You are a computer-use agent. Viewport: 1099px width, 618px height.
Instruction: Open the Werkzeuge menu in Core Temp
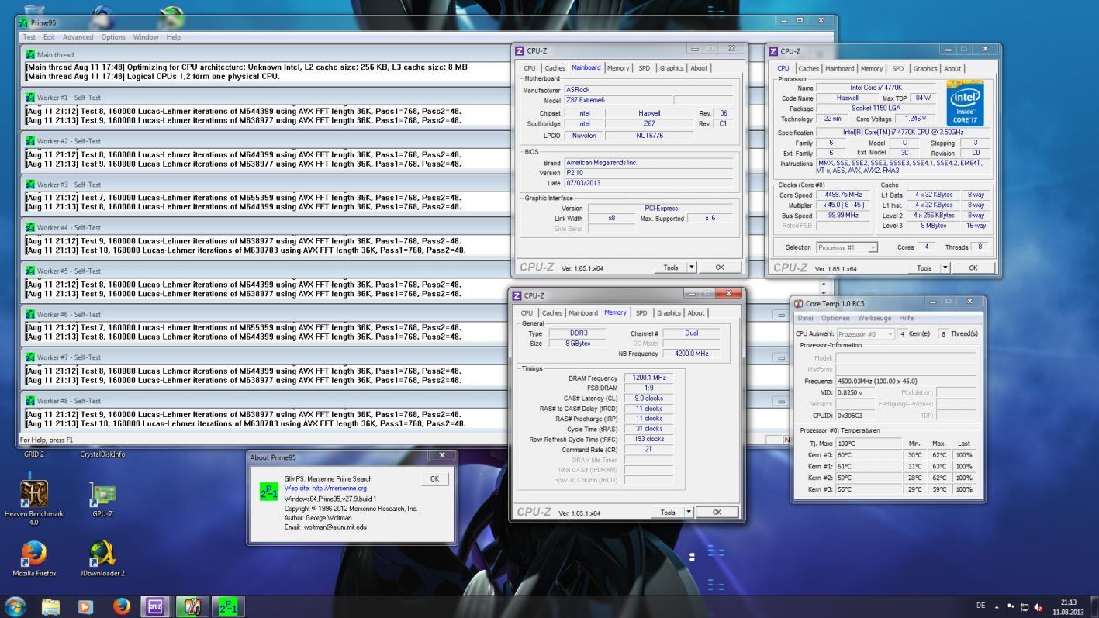[x=875, y=318]
